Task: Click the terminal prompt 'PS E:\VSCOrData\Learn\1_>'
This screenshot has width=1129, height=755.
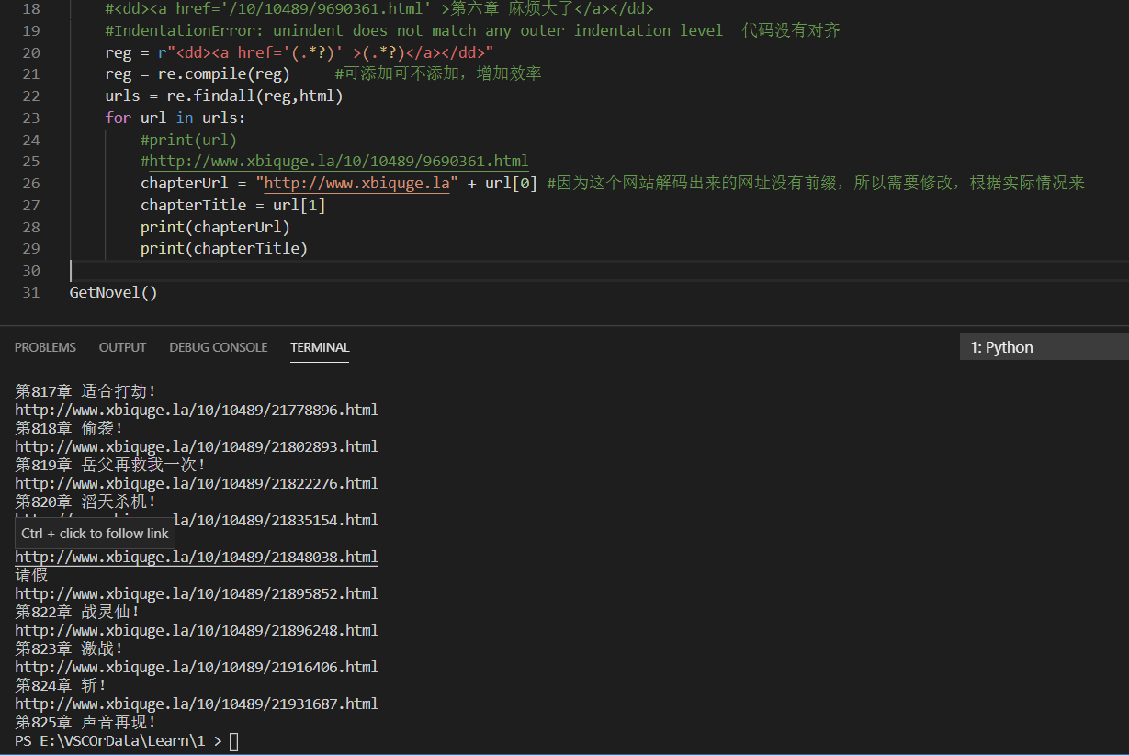Action: click(119, 740)
